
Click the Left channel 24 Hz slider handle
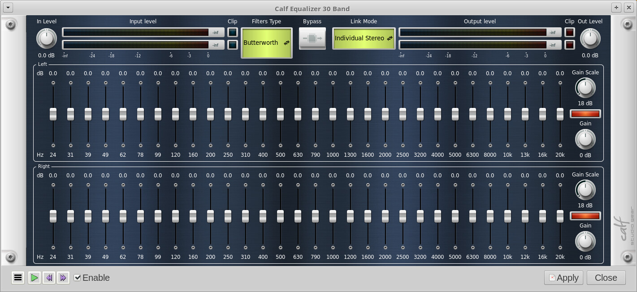(x=53, y=114)
